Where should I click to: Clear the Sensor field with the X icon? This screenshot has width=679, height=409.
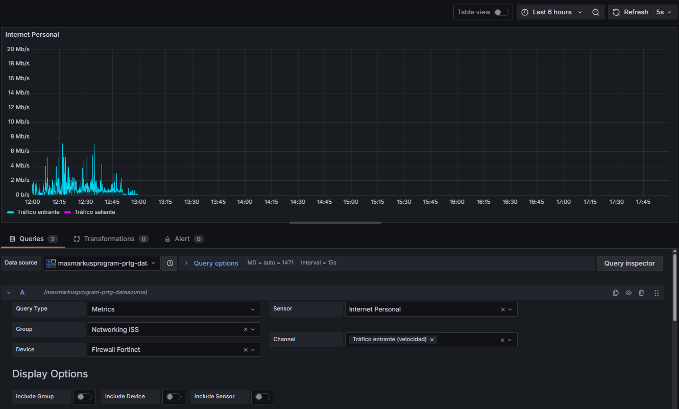click(x=502, y=309)
